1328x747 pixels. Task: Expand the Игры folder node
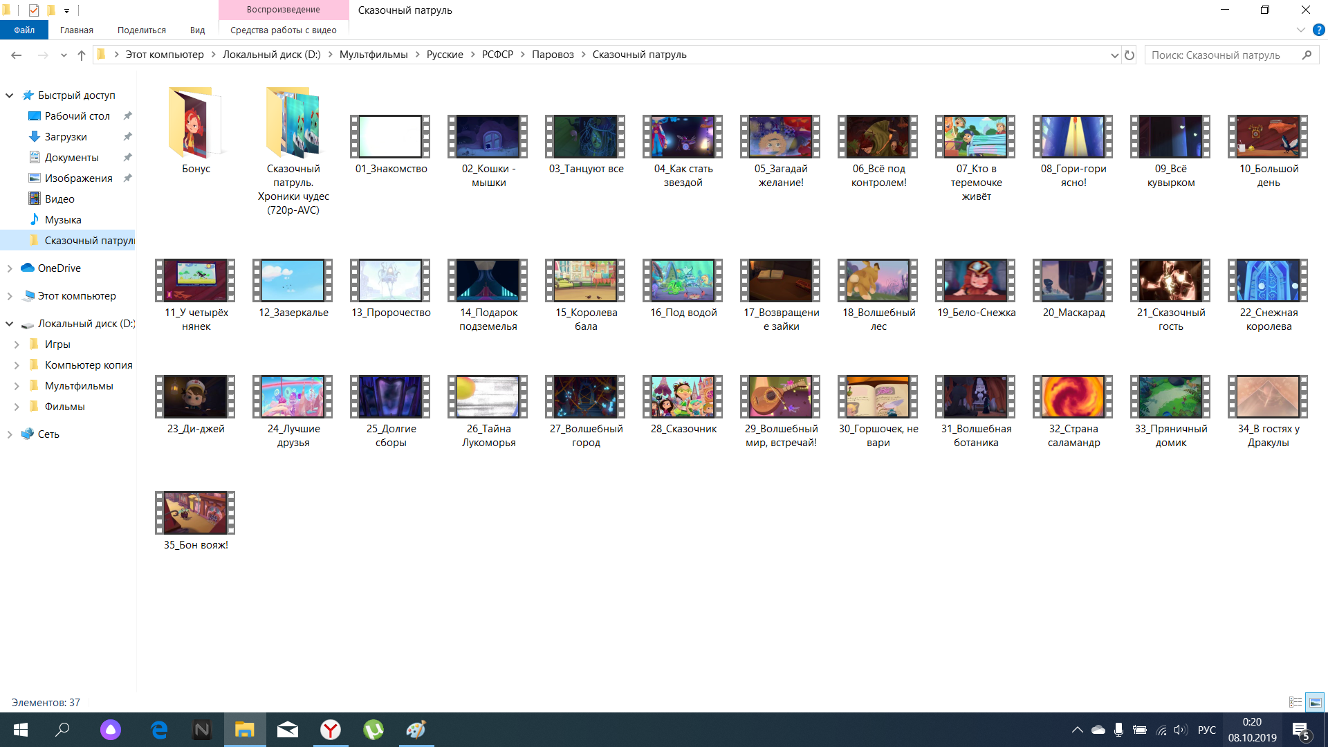tap(17, 344)
